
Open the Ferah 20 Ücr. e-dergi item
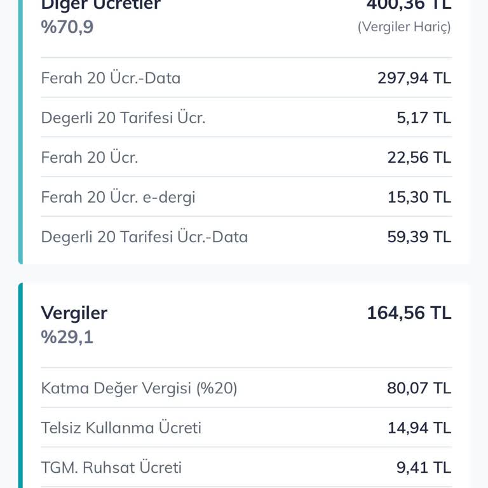pyautogui.click(x=118, y=197)
